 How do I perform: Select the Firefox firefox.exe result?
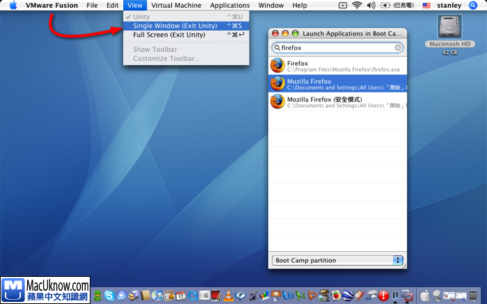pyautogui.click(x=337, y=65)
